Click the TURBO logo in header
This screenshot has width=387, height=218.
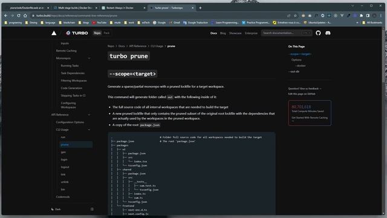point(77,33)
